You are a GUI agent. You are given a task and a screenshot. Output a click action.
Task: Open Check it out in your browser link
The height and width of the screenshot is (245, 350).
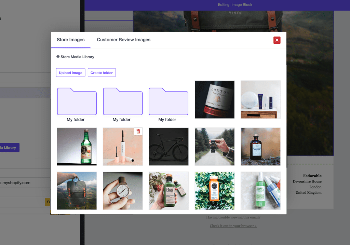click(x=233, y=226)
